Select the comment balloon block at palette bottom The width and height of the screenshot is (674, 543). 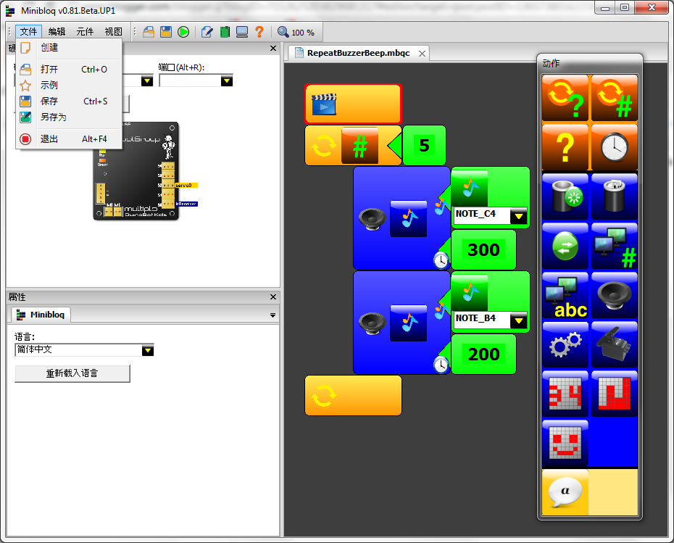[x=565, y=492]
